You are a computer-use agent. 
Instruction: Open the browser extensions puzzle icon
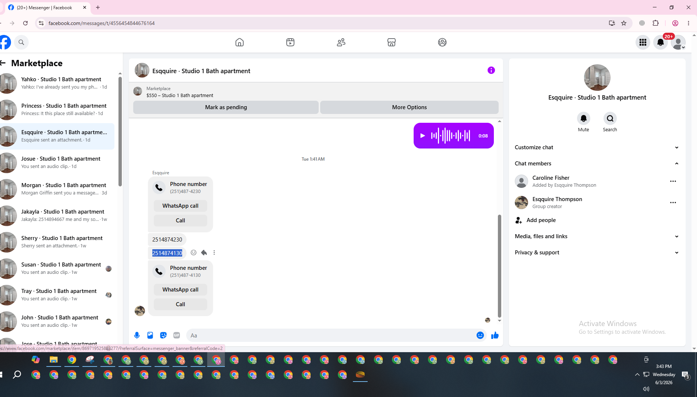pyautogui.click(x=655, y=23)
